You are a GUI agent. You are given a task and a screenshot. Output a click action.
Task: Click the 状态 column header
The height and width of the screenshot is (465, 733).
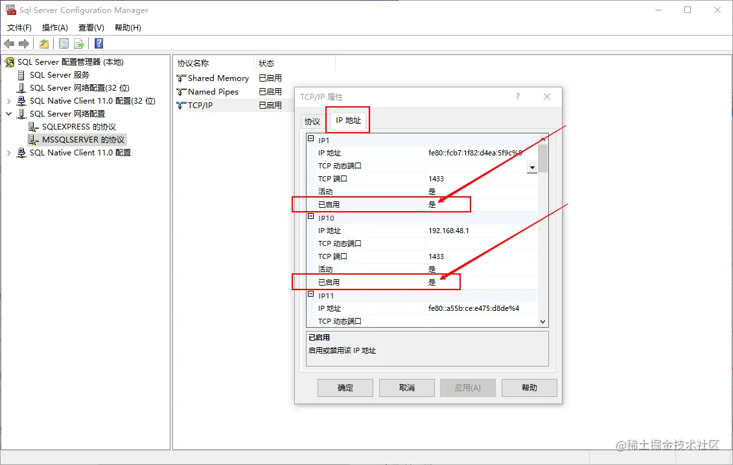tap(294, 63)
